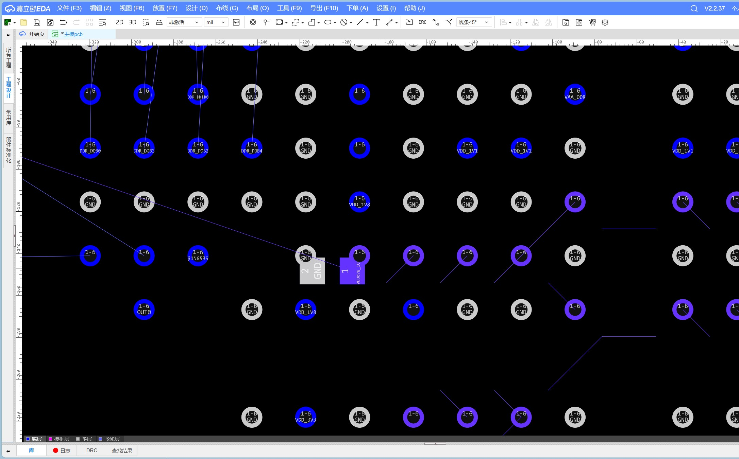Open the save file icon
The image size is (739, 459).
pyautogui.click(x=37, y=22)
